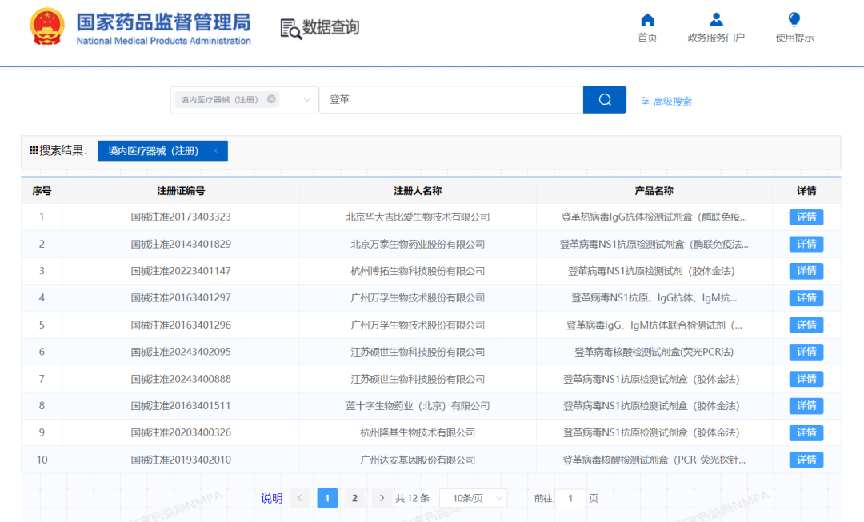Image resolution: width=864 pixels, height=522 pixels.
Task: Click the 详情 column header
Action: pyautogui.click(x=806, y=191)
